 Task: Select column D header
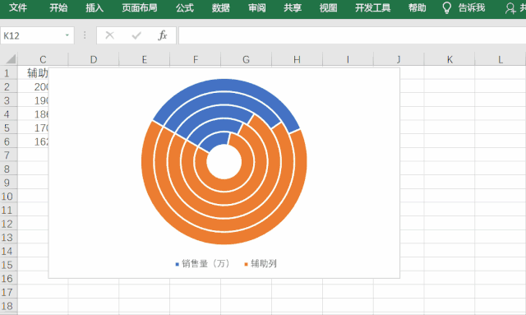click(x=94, y=59)
